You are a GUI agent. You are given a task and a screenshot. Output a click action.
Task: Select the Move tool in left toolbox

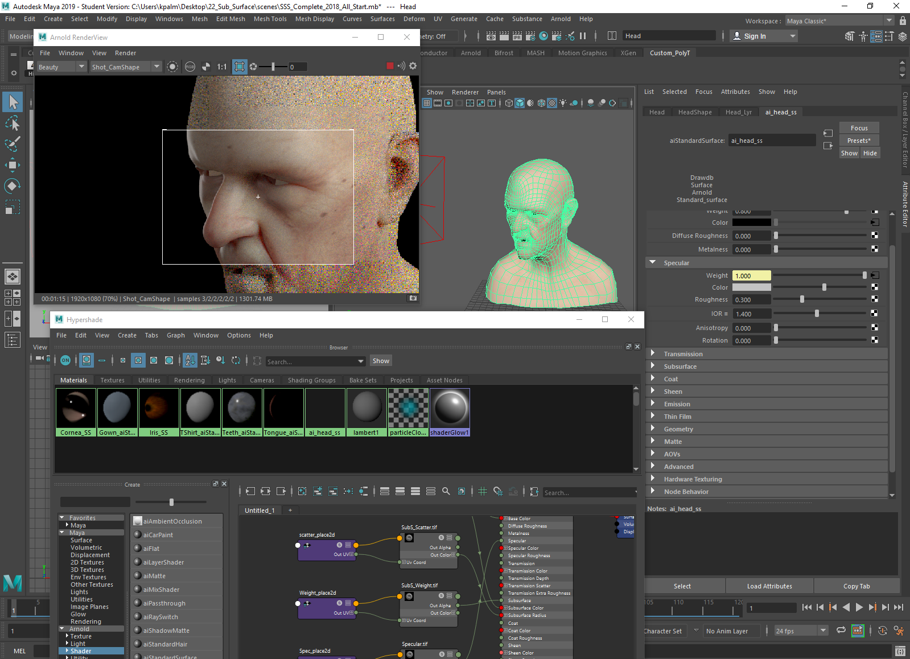tap(13, 165)
